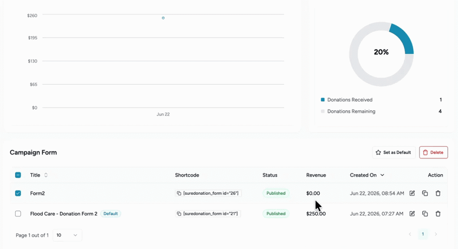Delete Form2 using its trash icon
The height and width of the screenshot is (249, 458).
438,193
